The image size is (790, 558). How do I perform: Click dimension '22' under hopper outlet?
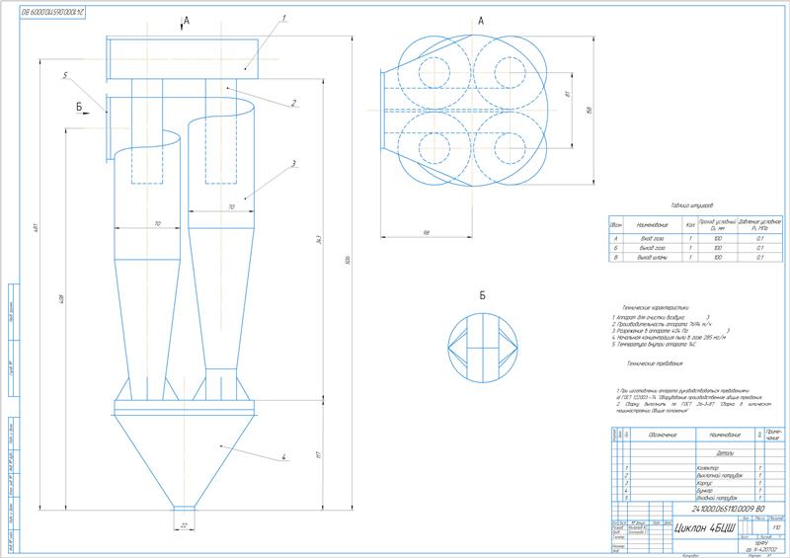click(x=184, y=526)
